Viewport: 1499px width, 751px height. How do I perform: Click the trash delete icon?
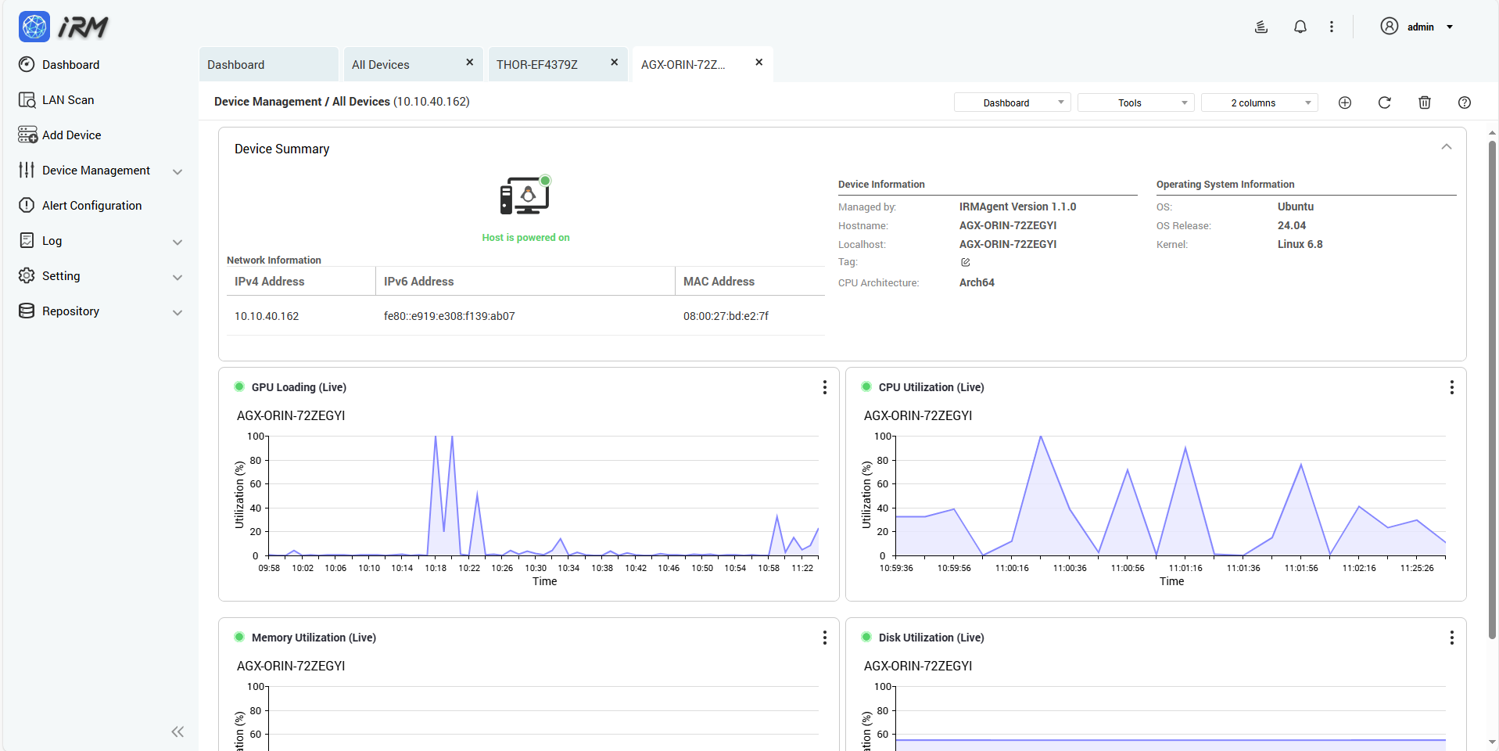1425,102
